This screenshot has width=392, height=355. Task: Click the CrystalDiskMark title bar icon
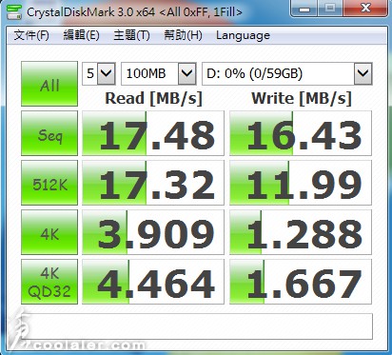click(13, 12)
